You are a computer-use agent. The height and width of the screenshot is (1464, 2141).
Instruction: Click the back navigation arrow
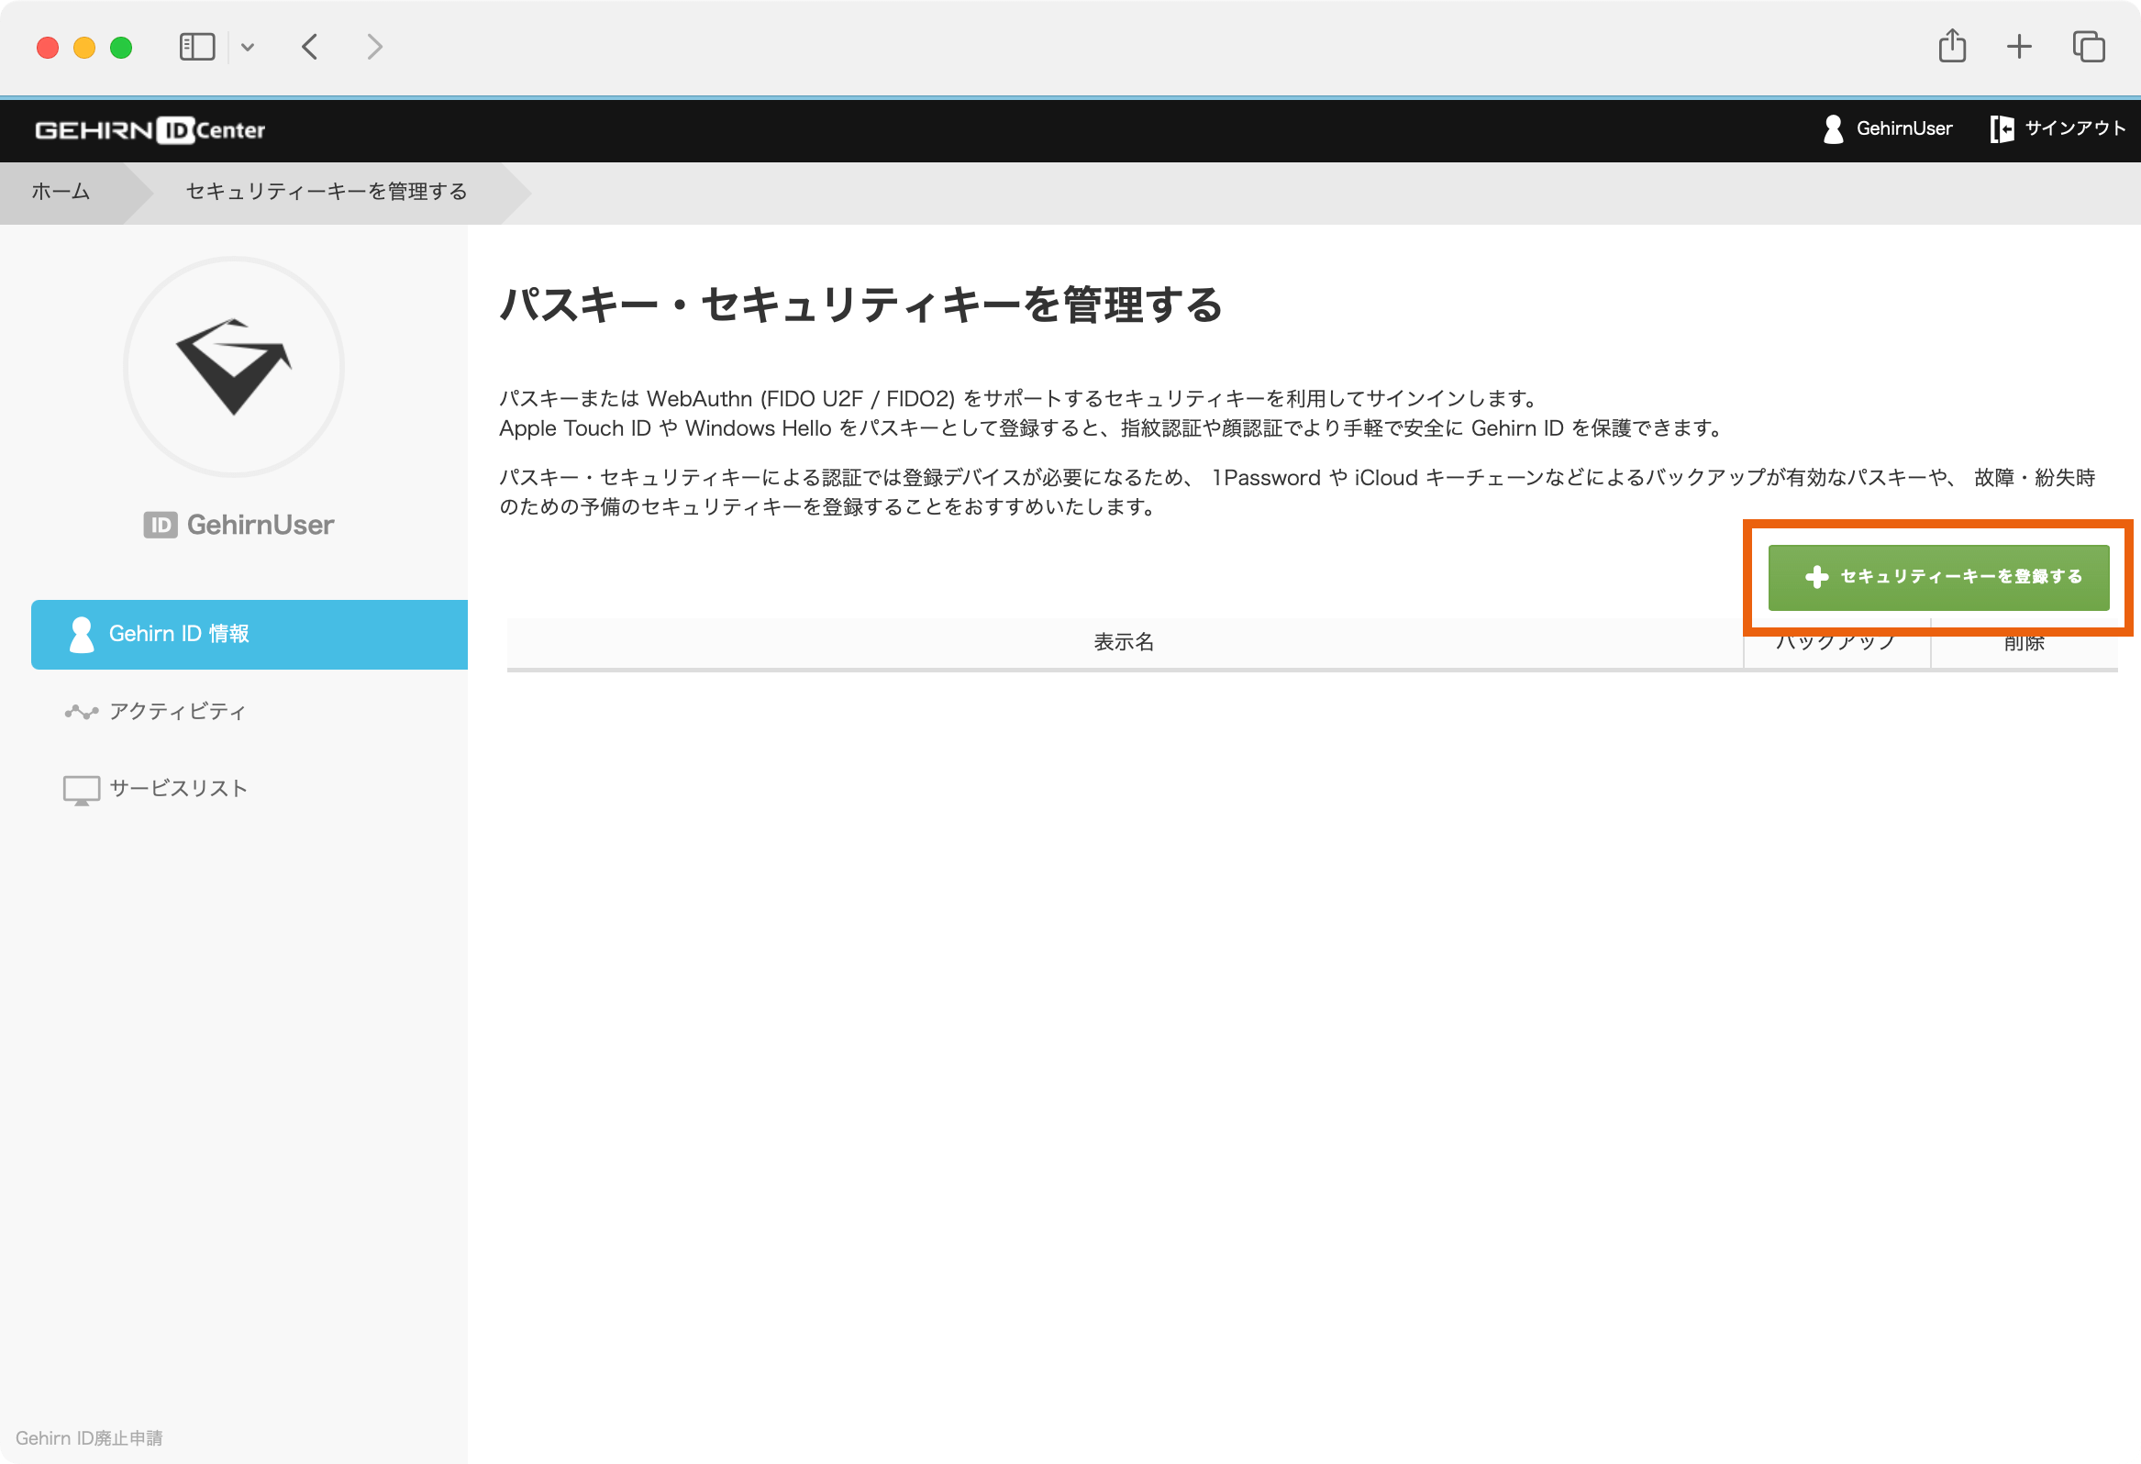pyautogui.click(x=310, y=46)
